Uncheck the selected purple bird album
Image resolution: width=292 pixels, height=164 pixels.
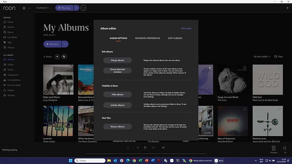click(210, 68)
